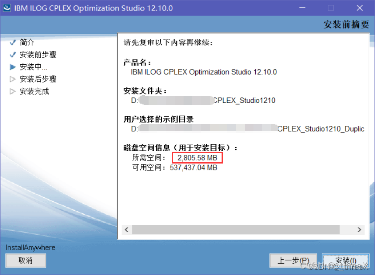Minimize the installer window
Screen dimensions: 375x275
pos(302,8)
